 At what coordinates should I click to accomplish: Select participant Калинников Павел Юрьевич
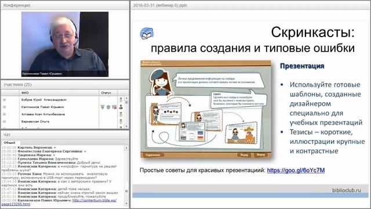42,107
